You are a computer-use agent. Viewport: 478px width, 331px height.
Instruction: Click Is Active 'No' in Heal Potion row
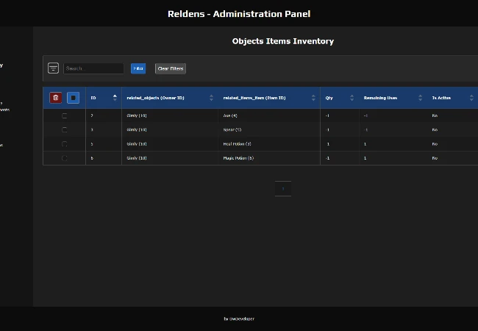(x=435, y=144)
